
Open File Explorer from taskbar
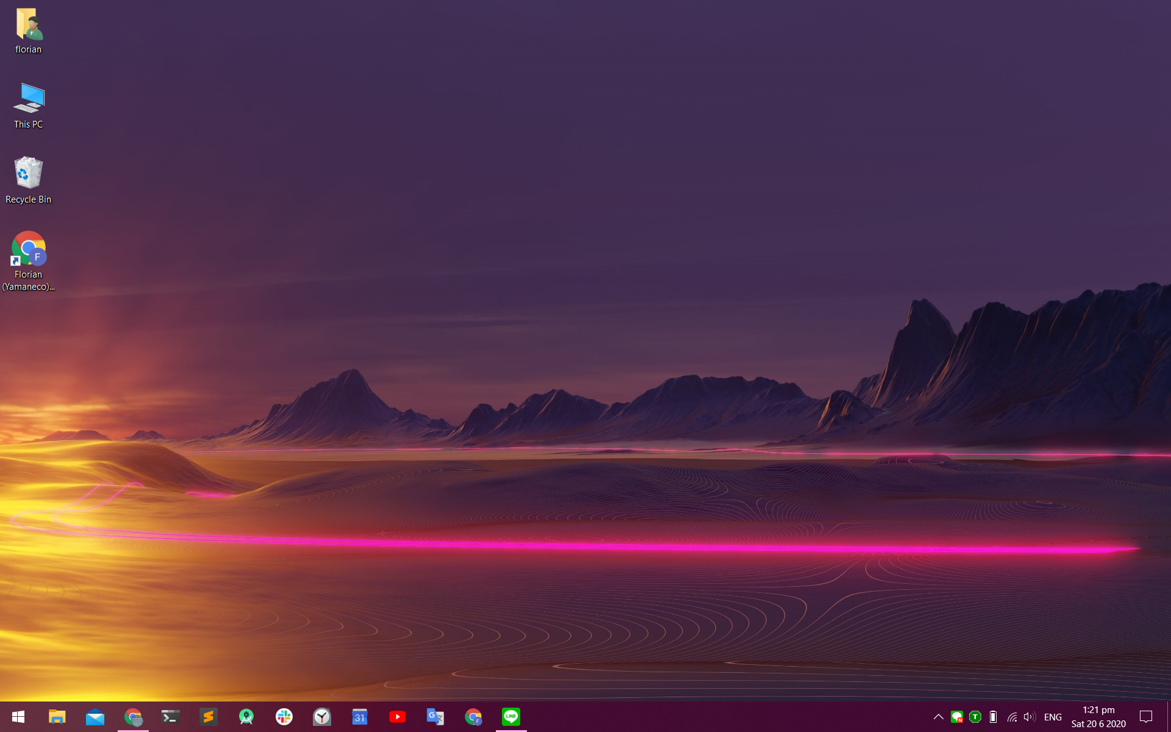click(57, 717)
